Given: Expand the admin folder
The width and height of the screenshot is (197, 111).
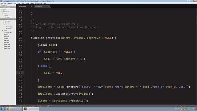Looking at the screenshot, I should pyautogui.click(x=3, y=13).
